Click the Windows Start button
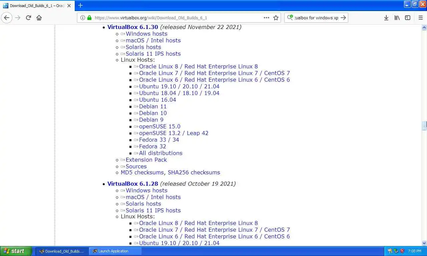The image size is (427, 256). click(x=16, y=251)
